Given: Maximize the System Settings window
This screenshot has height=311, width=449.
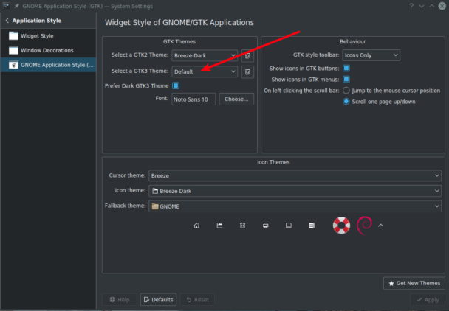Looking at the screenshot, I should tap(432, 6).
